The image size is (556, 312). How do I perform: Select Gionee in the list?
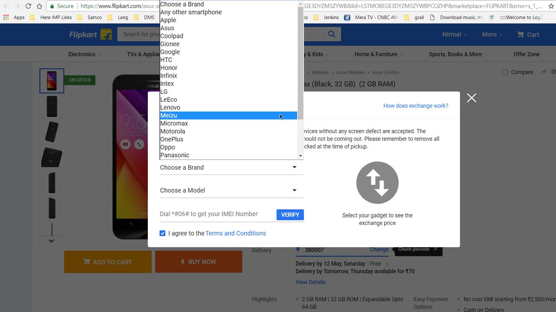[x=228, y=44]
